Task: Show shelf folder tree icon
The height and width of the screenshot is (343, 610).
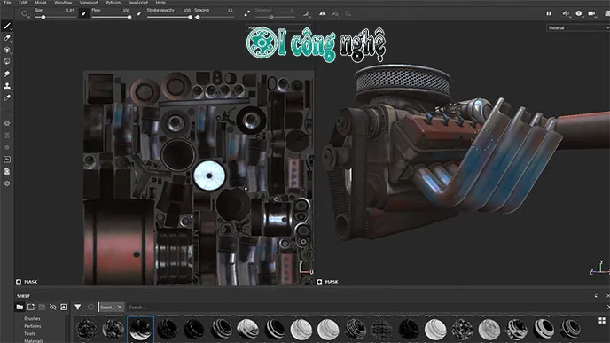Action: coord(20,308)
